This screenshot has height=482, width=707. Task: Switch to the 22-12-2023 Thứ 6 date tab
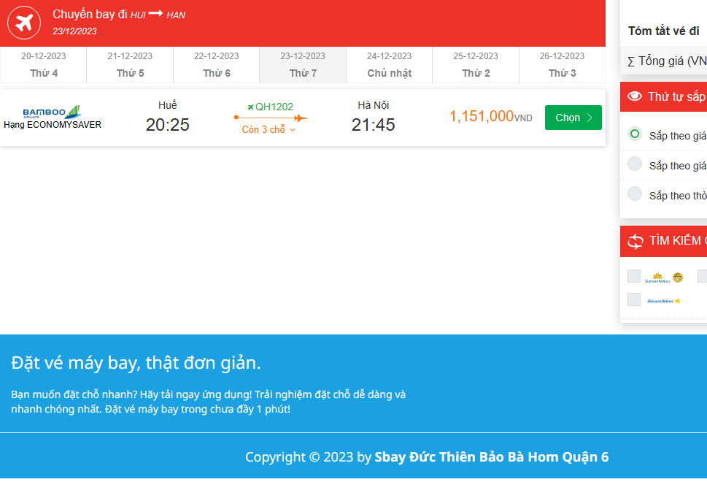coord(216,64)
